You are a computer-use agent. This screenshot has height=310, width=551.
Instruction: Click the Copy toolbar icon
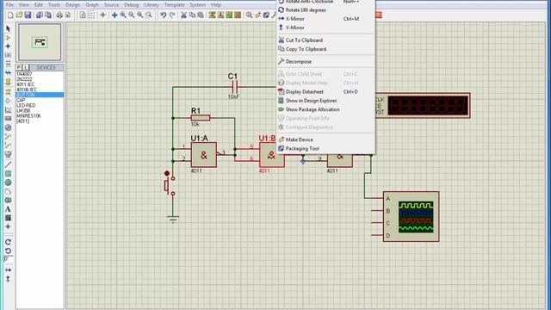[192, 15]
